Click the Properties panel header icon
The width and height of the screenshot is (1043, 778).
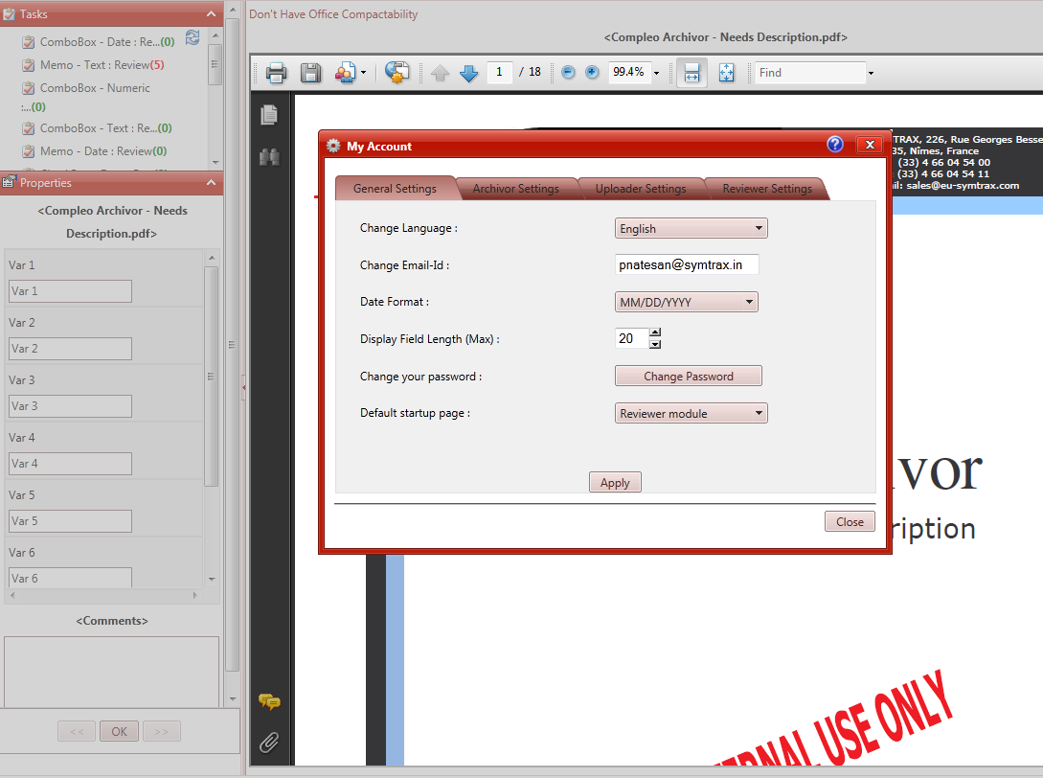point(9,181)
